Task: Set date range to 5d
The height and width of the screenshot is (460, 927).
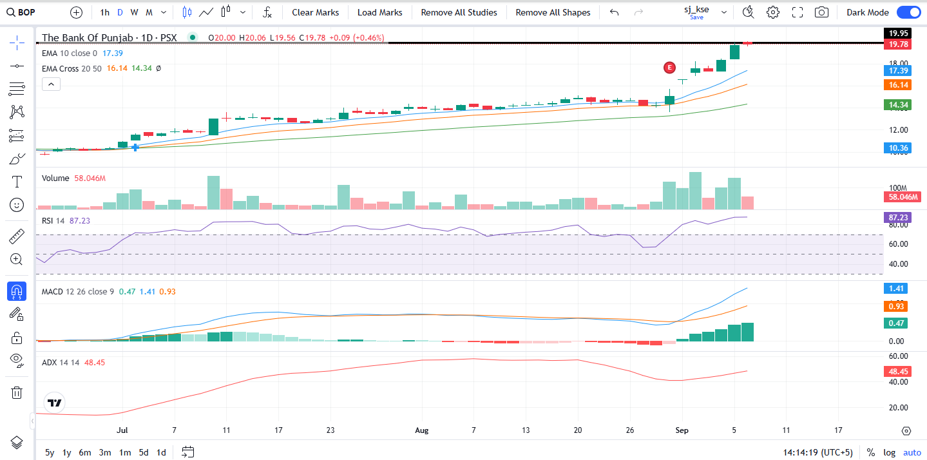Action: tap(144, 452)
